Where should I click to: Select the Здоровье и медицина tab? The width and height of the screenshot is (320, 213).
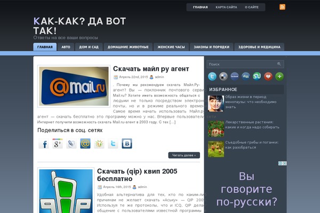tap(259, 47)
